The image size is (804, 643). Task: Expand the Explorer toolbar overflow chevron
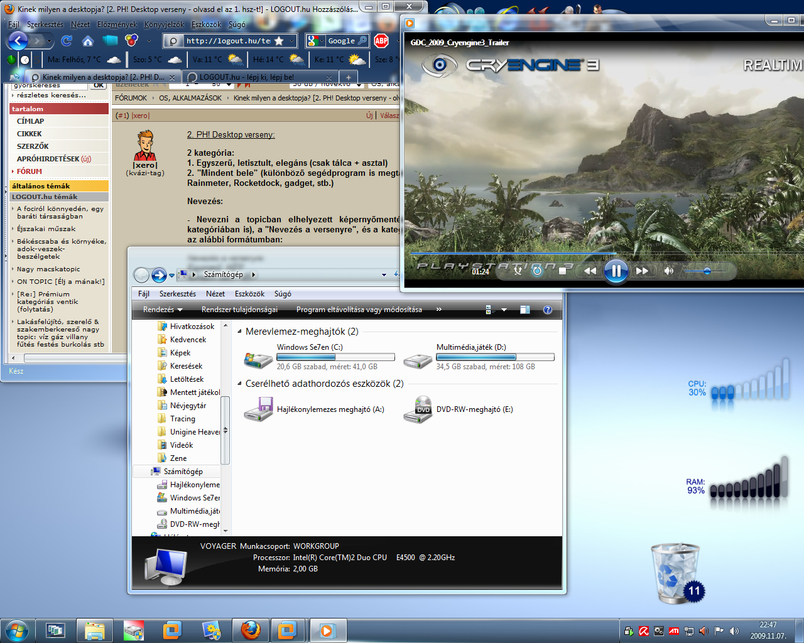click(439, 310)
